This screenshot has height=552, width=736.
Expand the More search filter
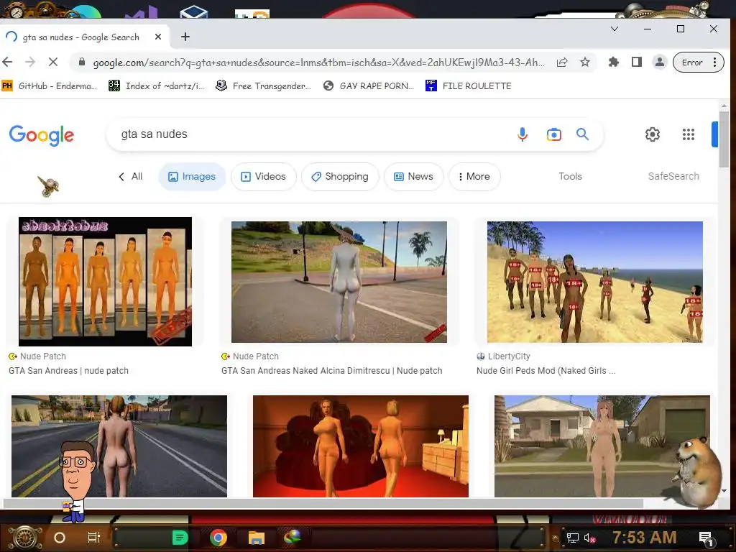[474, 177]
